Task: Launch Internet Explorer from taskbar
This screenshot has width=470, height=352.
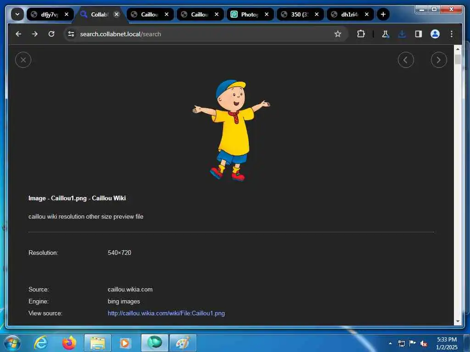Action: 40,343
